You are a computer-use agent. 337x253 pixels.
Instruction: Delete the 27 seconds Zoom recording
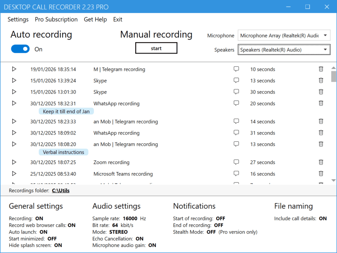pyautogui.click(x=321, y=162)
